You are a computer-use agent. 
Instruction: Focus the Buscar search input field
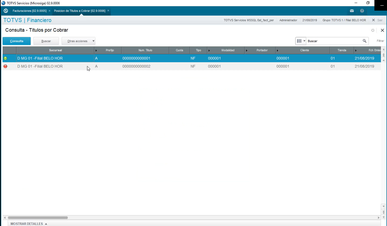coord(334,41)
